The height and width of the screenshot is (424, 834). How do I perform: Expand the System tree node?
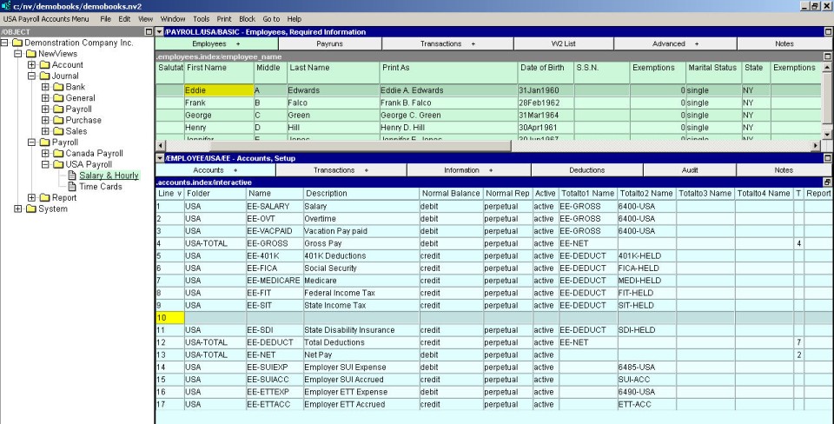18,209
